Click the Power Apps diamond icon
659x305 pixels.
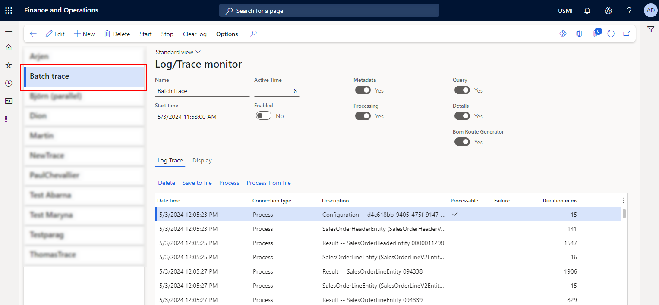coord(563,34)
